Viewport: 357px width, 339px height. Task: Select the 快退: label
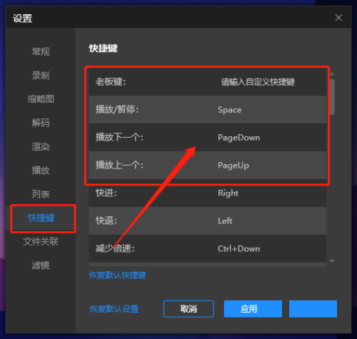coord(106,221)
